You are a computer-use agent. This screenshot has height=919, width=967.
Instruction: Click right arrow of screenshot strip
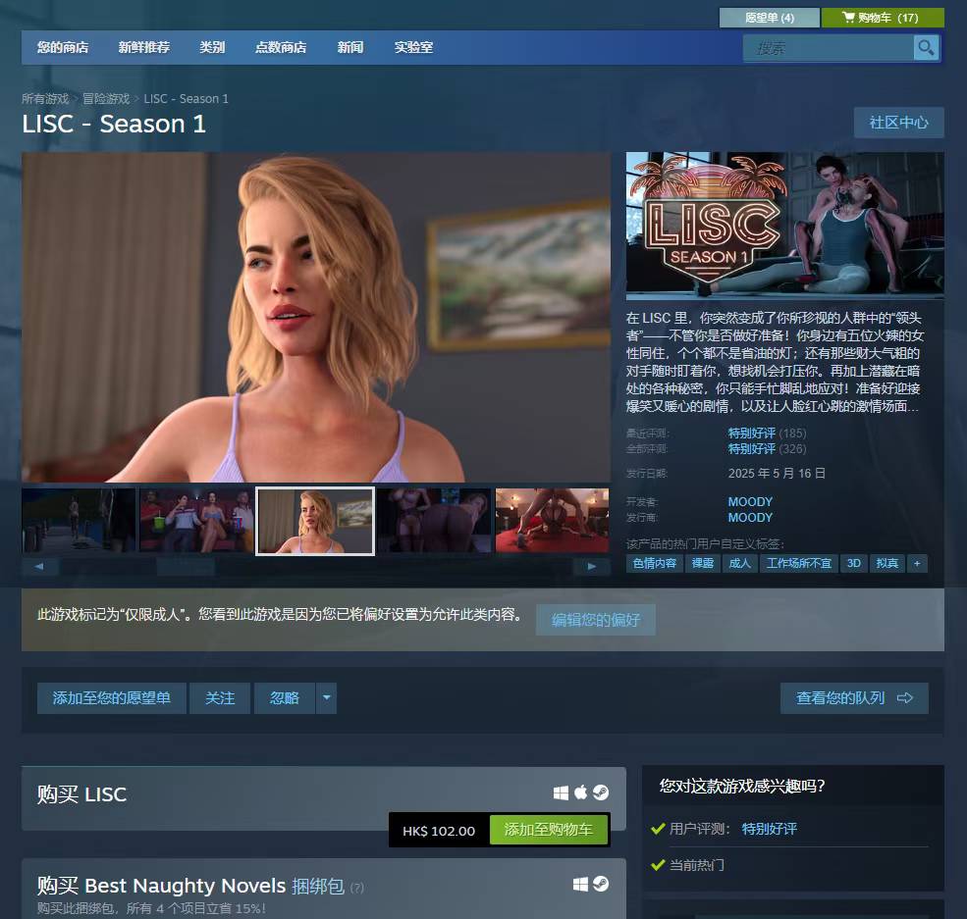click(x=591, y=566)
